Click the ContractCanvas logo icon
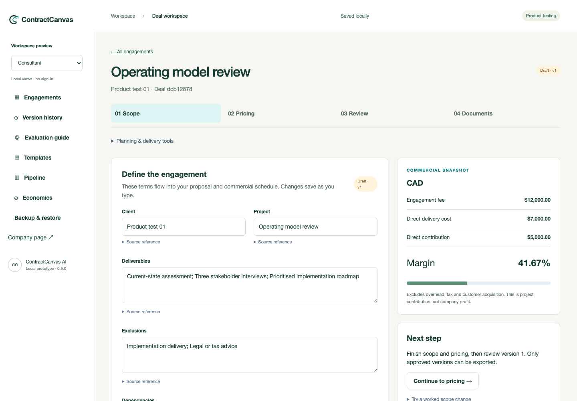Screen dimensions: 577x401 coord(14,20)
